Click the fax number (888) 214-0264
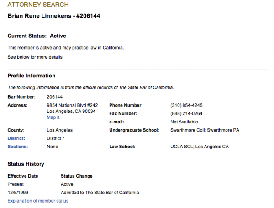Screen dimensions: 274x208 click(186, 113)
